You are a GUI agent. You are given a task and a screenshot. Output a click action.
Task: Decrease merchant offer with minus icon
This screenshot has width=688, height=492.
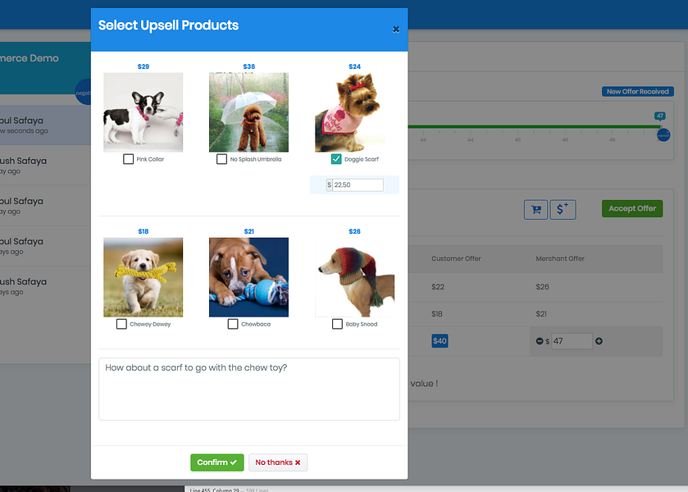pos(540,341)
